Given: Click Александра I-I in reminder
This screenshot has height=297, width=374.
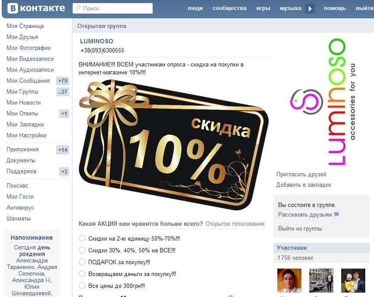Looking at the screenshot, I should click(x=32, y=280).
